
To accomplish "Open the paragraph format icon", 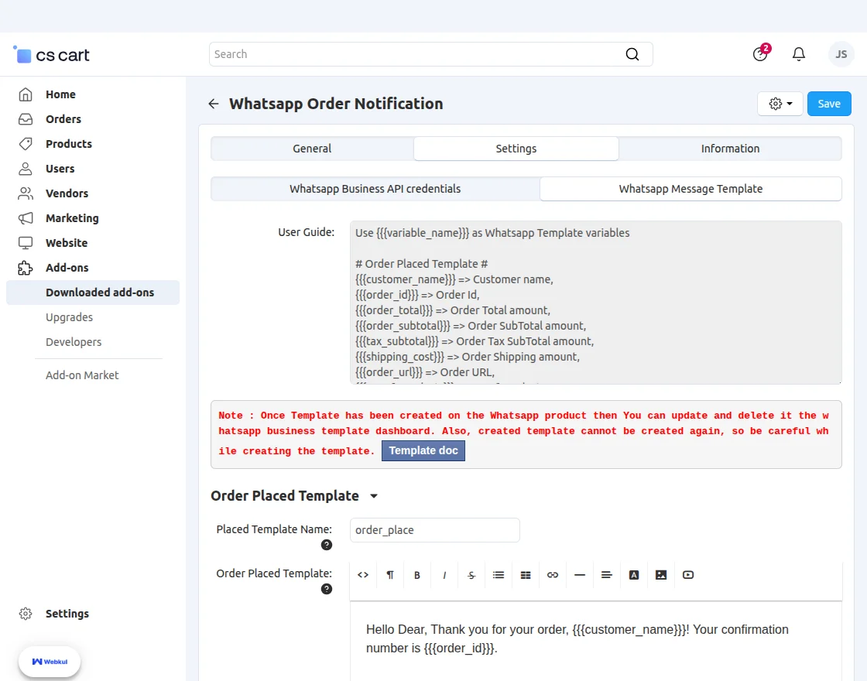I will point(390,575).
